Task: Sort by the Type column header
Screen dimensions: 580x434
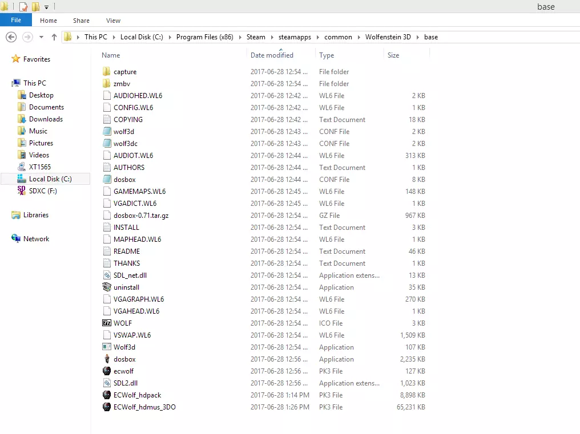Action: coord(327,55)
